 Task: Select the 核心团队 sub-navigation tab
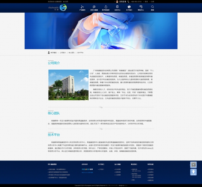[72, 53]
